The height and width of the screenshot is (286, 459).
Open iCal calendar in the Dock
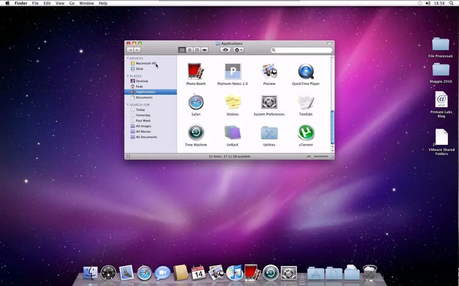click(198, 273)
